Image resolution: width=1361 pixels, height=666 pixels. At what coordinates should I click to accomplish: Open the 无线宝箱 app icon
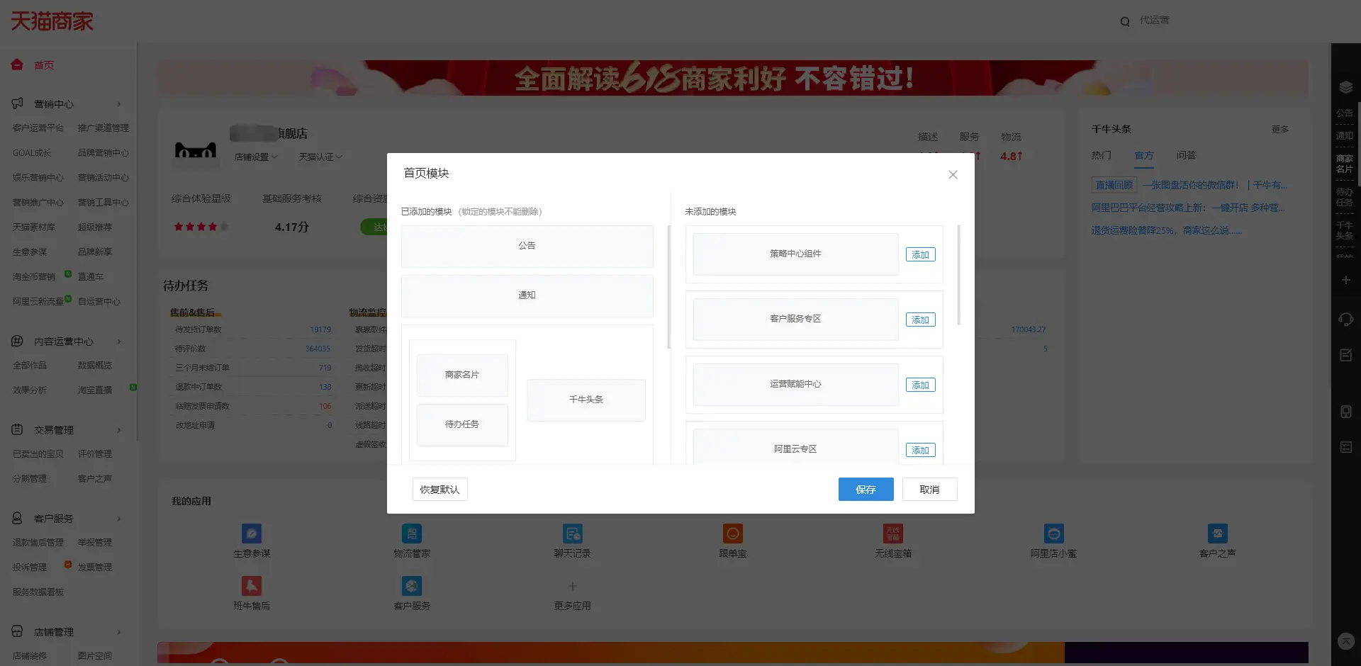click(x=892, y=534)
